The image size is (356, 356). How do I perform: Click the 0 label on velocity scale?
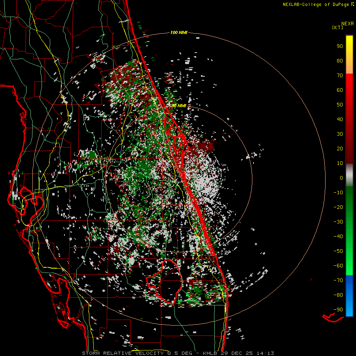(x=341, y=178)
